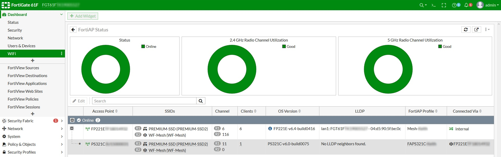The height and width of the screenshot is (157, 501).
Task: Open FortiView Destinations
Action: pos(27,76)
